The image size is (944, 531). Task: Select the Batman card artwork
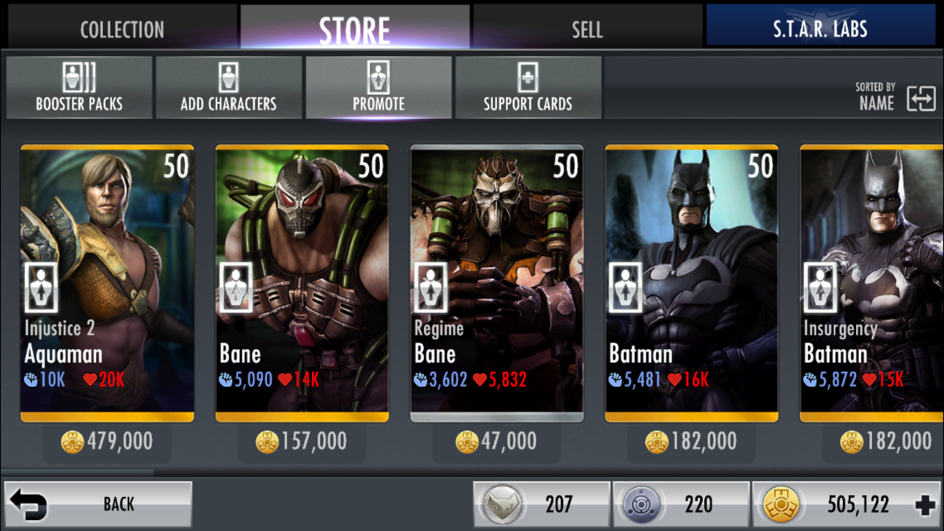click(691, 283)
